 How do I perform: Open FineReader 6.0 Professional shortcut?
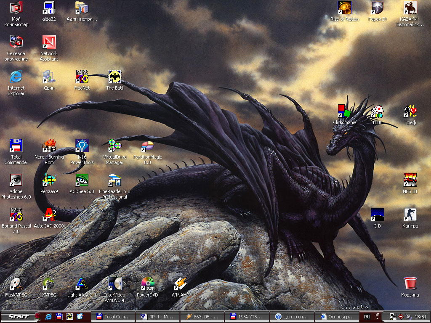[114, 180]
